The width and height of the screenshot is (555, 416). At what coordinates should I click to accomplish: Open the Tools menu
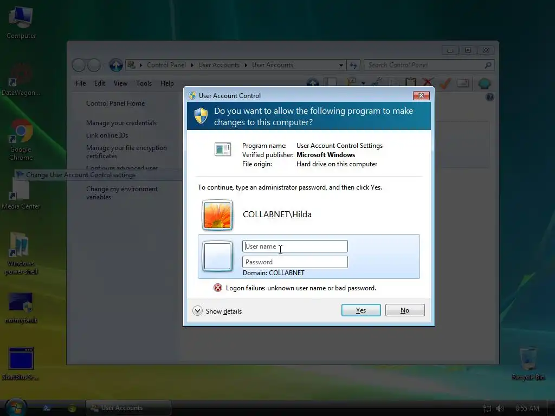pos(144,83)
